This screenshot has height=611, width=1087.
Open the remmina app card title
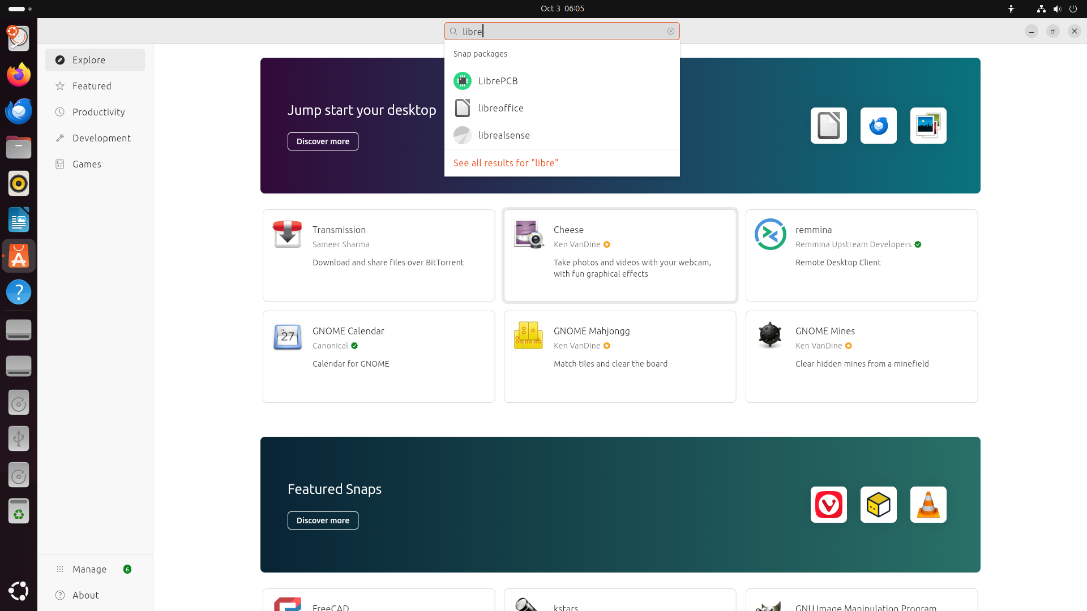coord(814,230)
